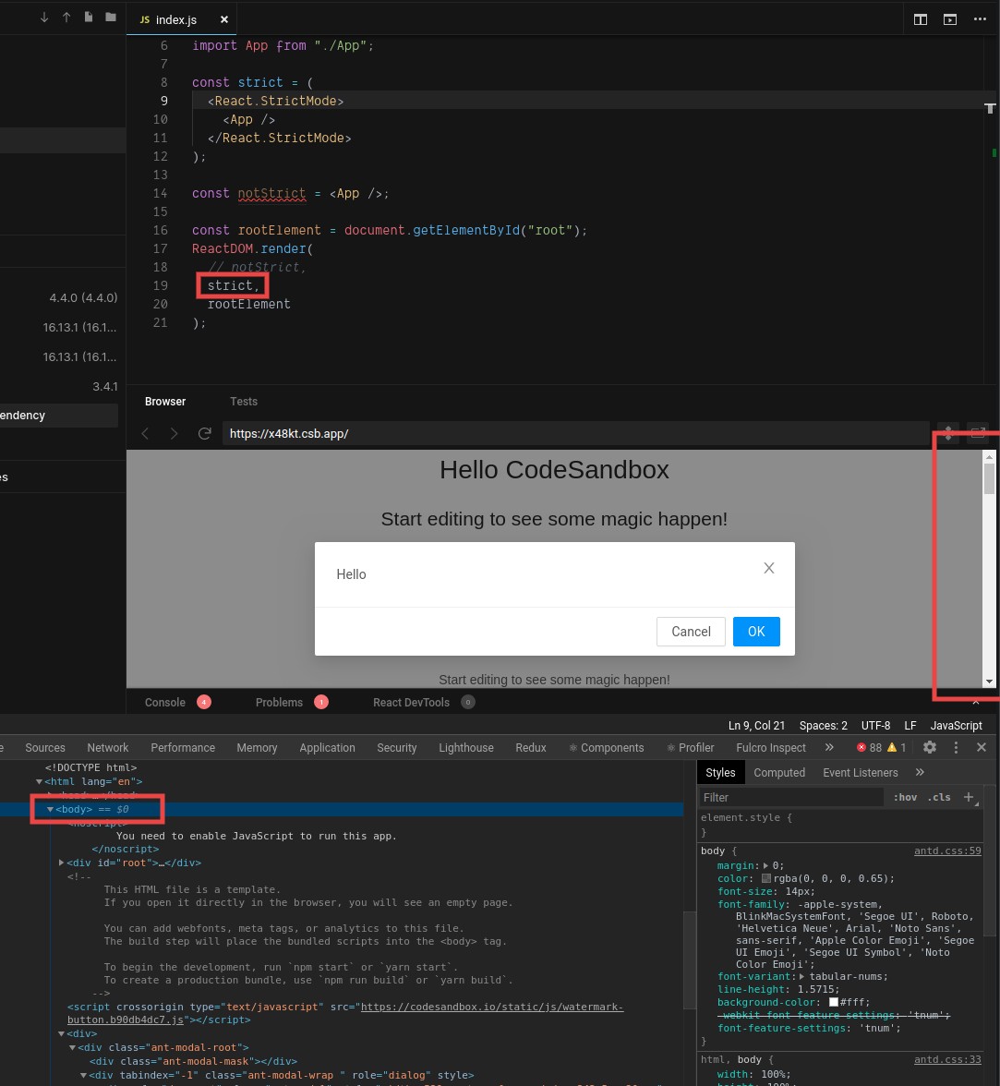The height and width of the screenshot is (1086, 1000).
Task: Create a new folder with the folder icon
Action: pos(111,18)
